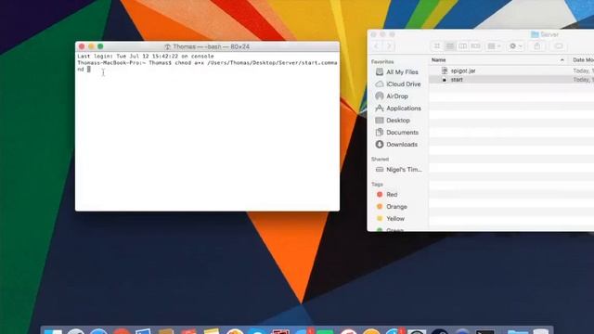This screenshot has width=594, height=334.
Task: Click the Today date of spigot.jar
Action: pyautogui.click(x=583, y=71)
